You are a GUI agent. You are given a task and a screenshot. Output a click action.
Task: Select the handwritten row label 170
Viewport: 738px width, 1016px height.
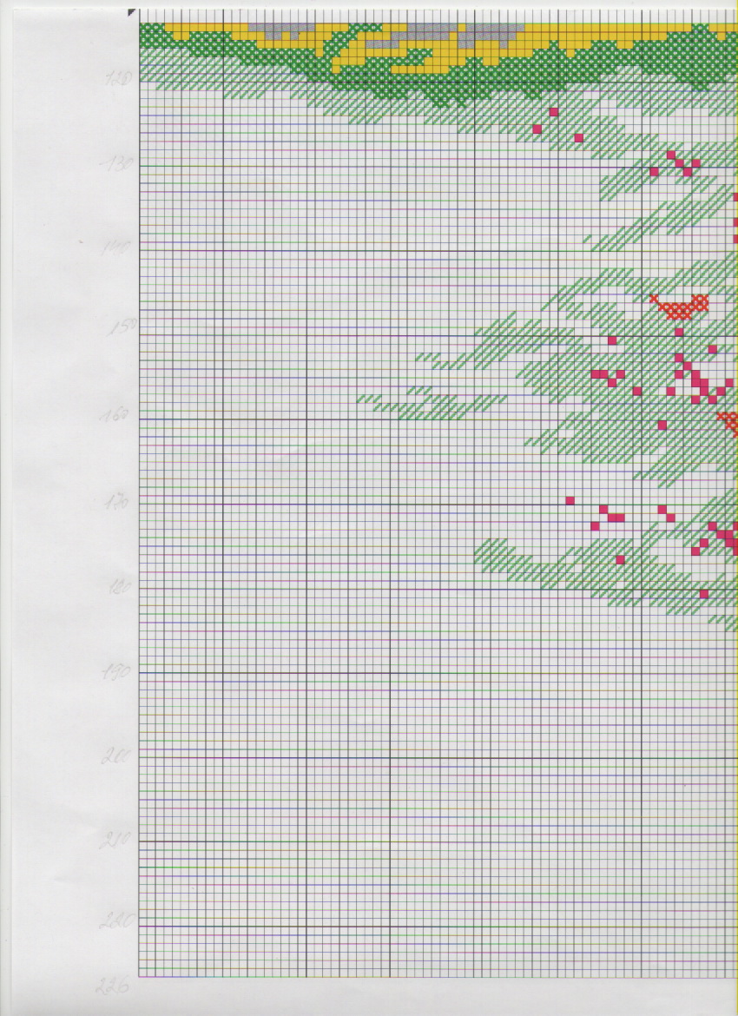click(x=118, y=503)
